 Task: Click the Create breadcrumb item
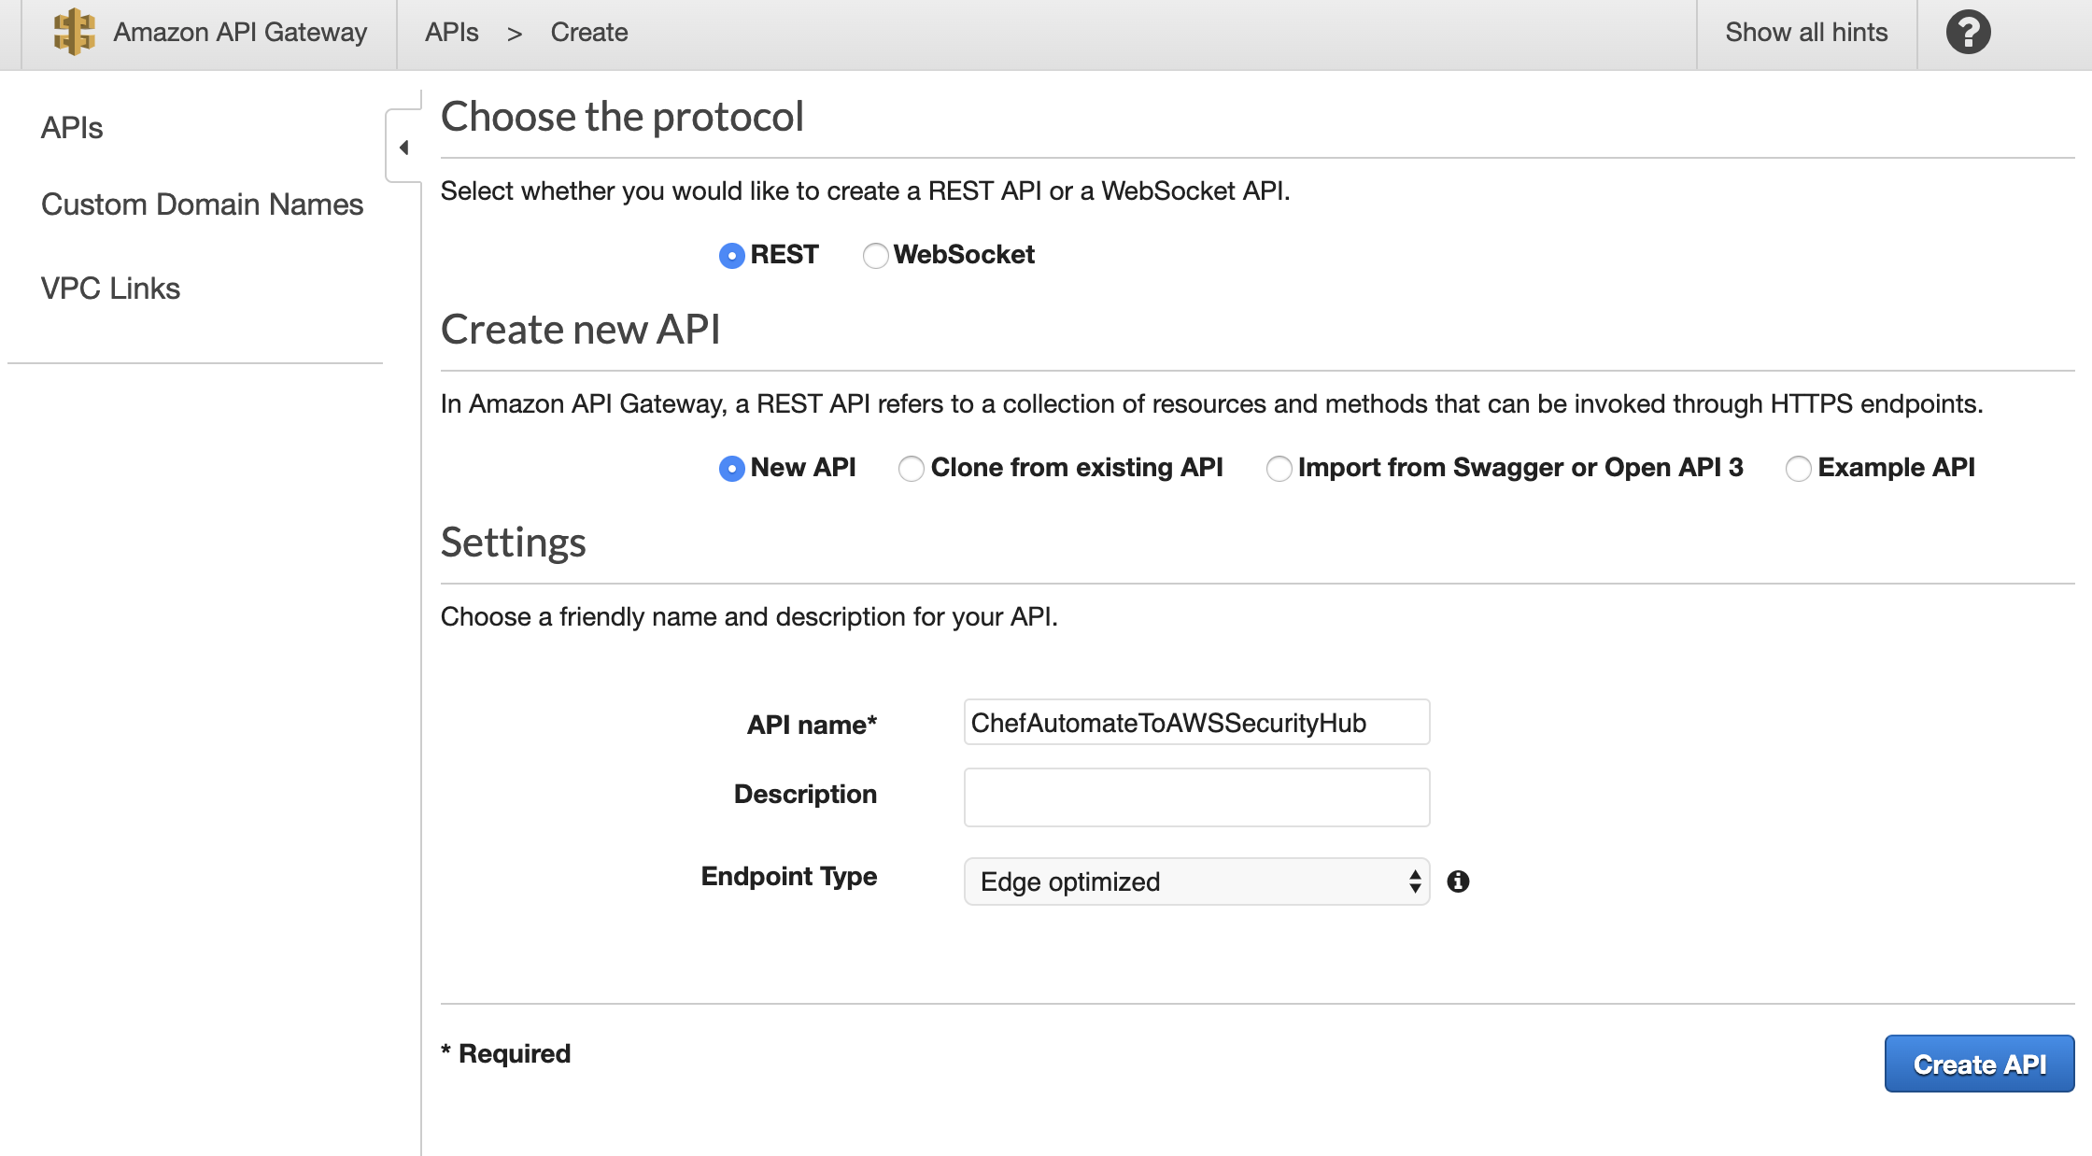pyautogui.click(x=589, y=33)
